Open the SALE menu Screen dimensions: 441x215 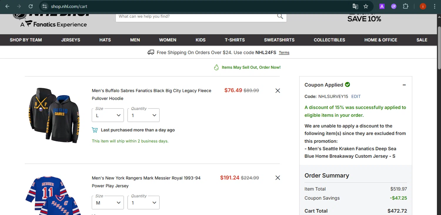422,40
